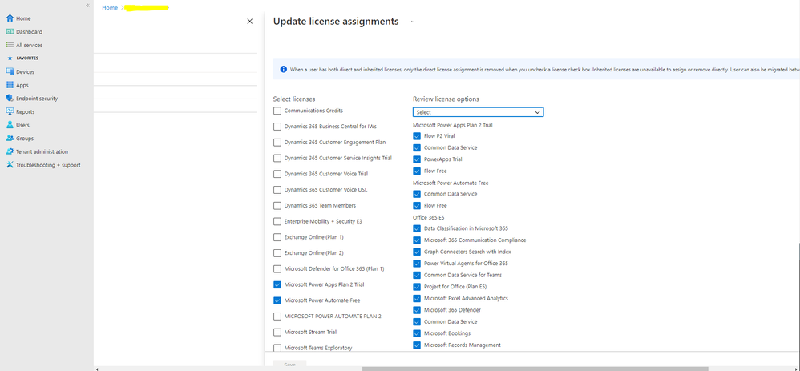The image size is (800, 371).
Task: Open Groups from the sidebar
Action: point(25,139)
